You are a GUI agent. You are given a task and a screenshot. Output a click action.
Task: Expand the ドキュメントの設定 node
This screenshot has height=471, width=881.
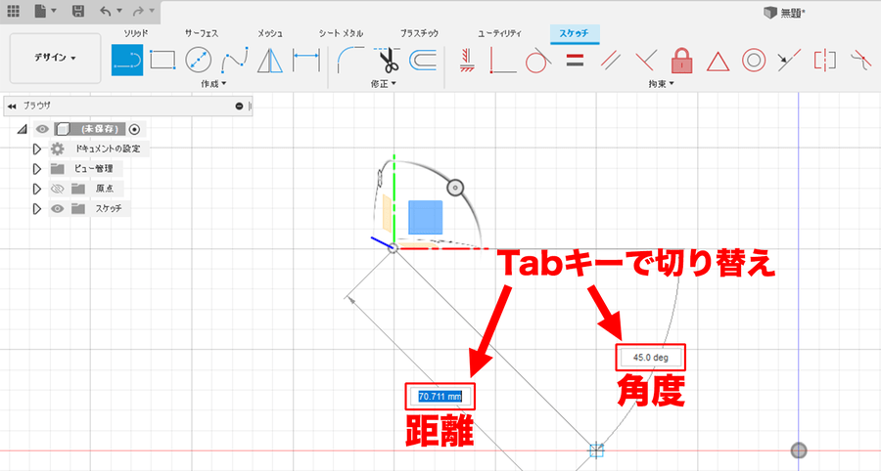37,150
